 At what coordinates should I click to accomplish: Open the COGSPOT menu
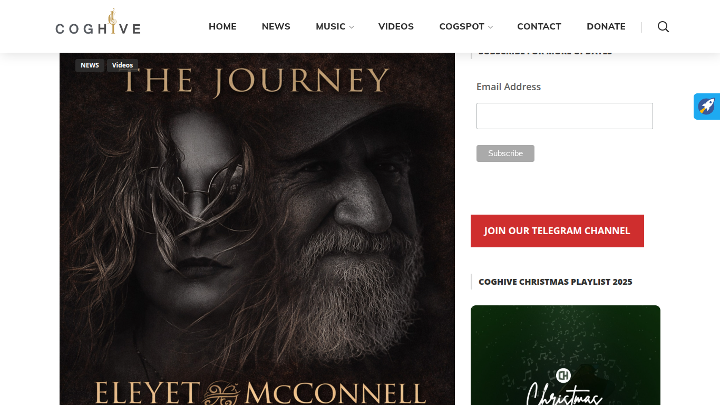click(x=462, y=26)
